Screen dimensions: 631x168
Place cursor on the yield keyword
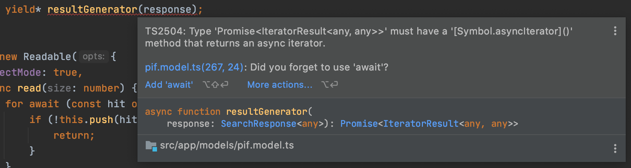click(x=20, y=9)
